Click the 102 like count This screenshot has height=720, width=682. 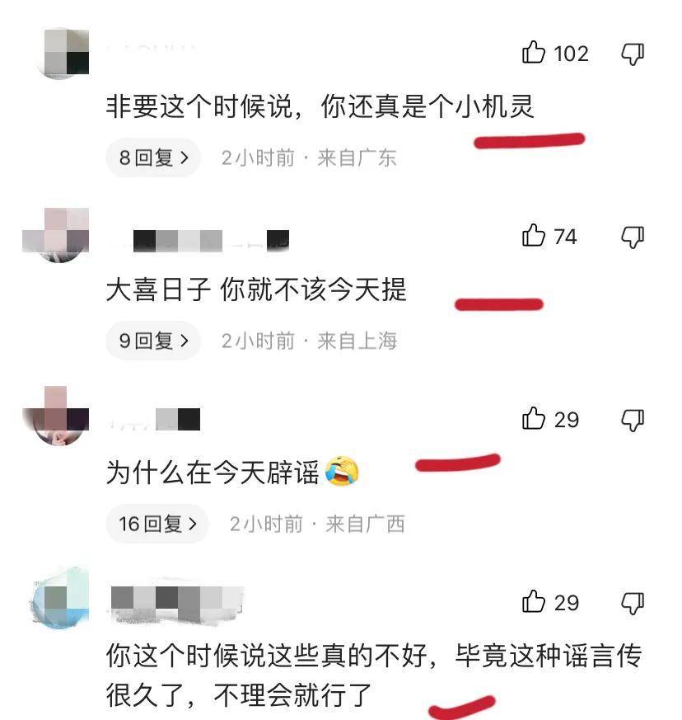[571, 54]
